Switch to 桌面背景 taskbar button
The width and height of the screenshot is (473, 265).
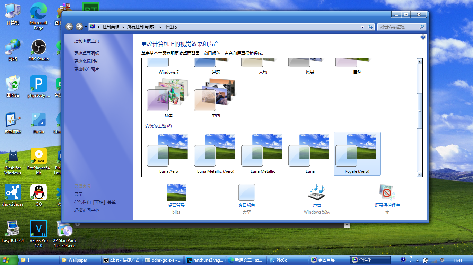[x=329, y=260]
